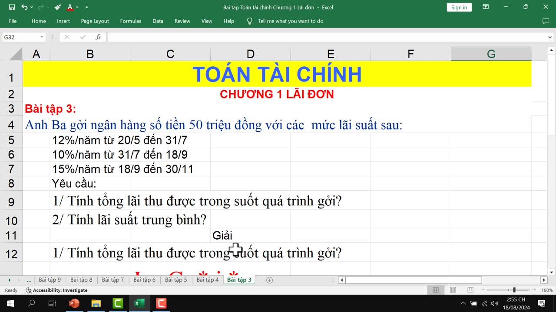
Task: Click the Tell me lightbulb search box
Action: coord(285,21)
